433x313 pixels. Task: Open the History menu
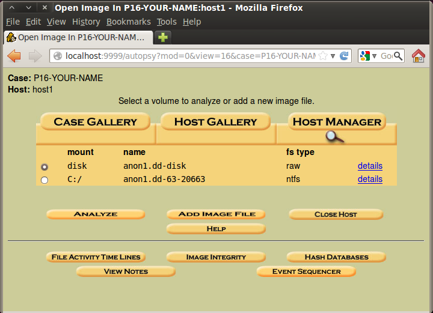point(86,22)
